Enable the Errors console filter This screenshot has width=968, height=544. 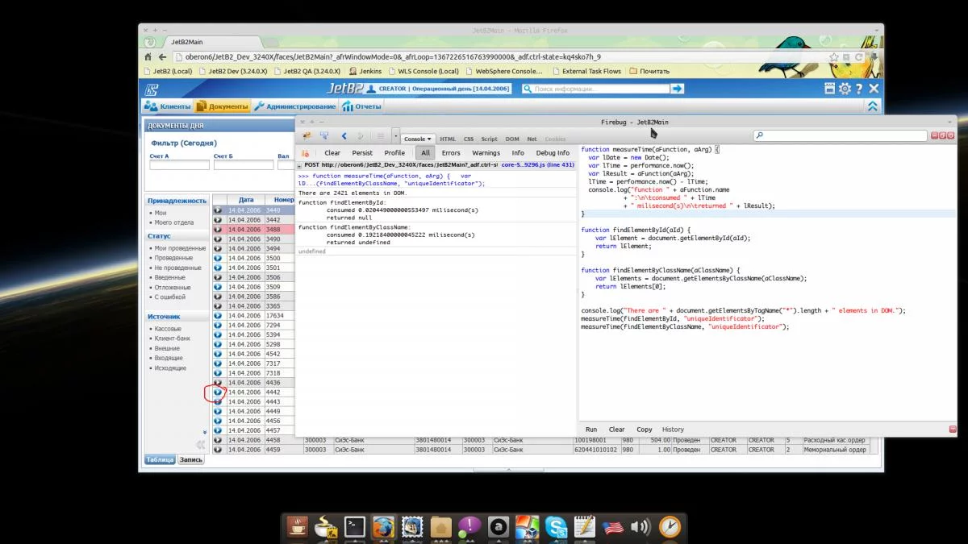[451, 153]
